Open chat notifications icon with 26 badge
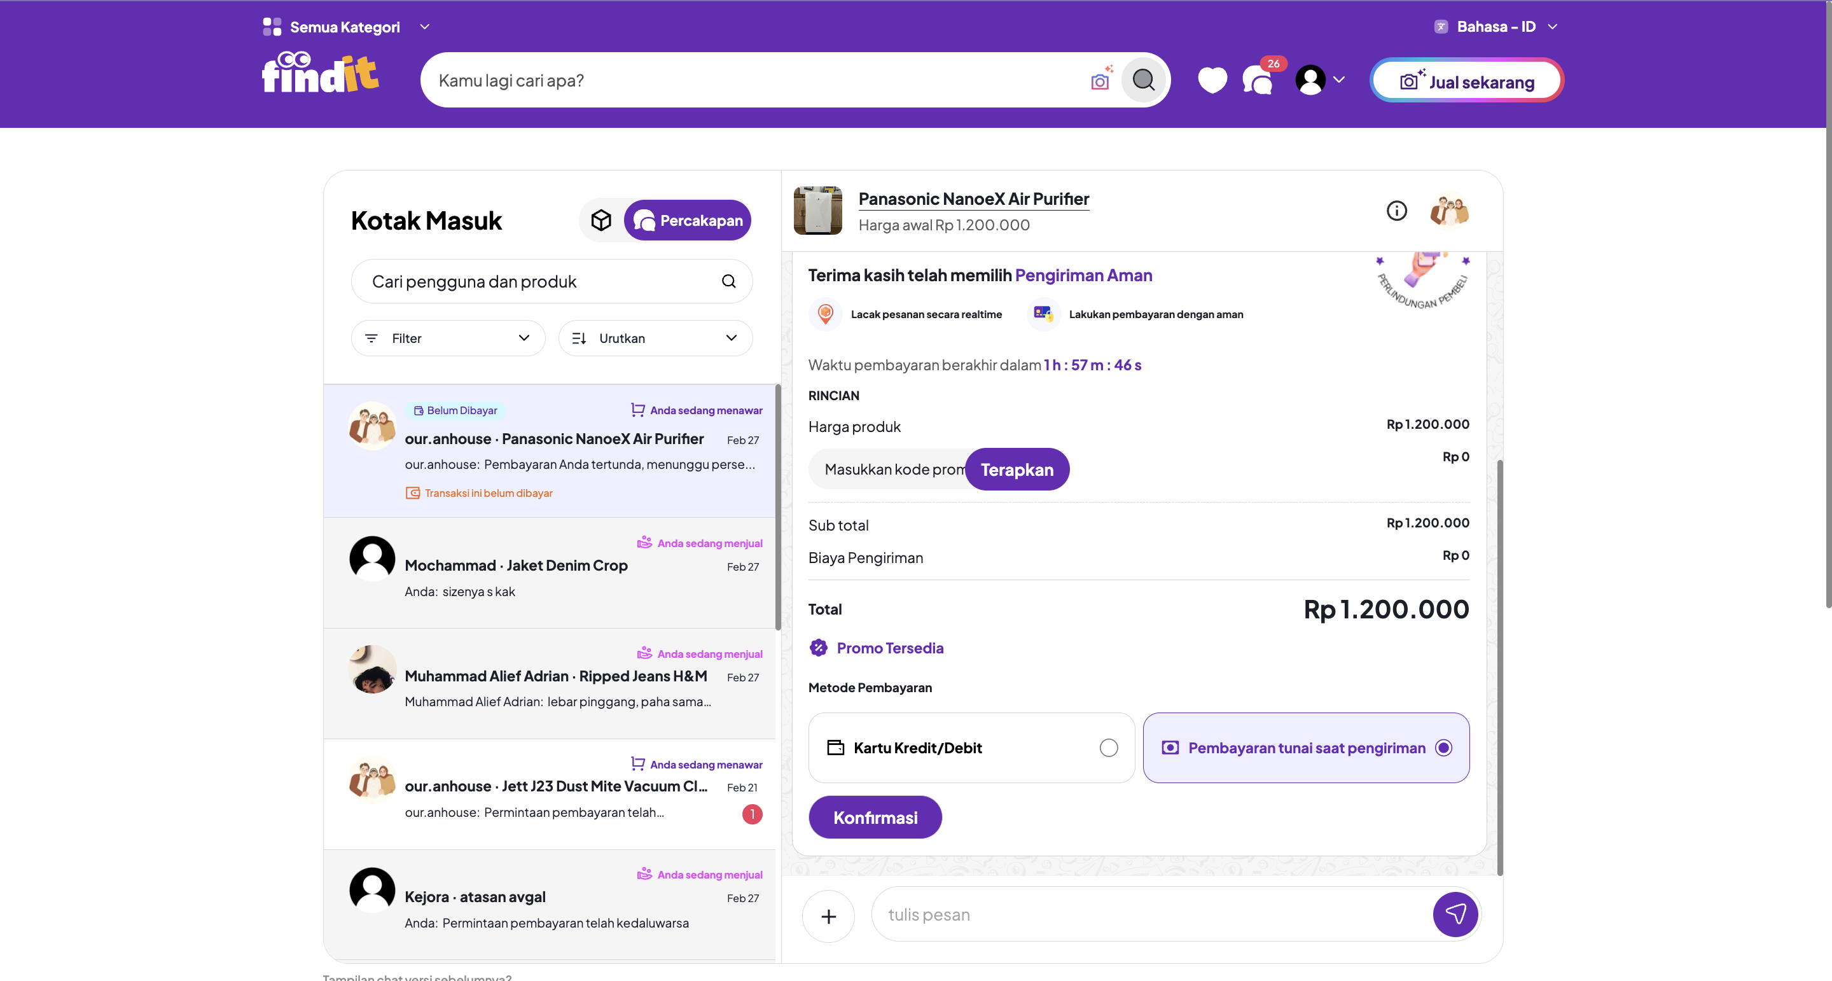Viewport: 1832px width, 981px height. point(1258,80)
